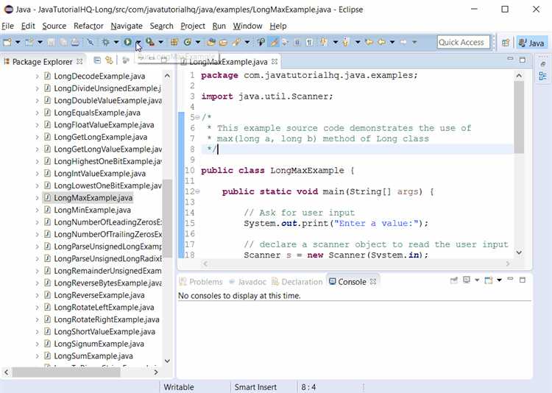
Task: Click the Open Console icon
Action: [x=489, y=280]
